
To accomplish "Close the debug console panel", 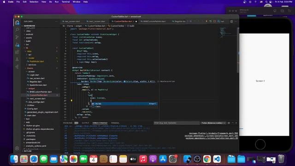I will coord(236,123).
